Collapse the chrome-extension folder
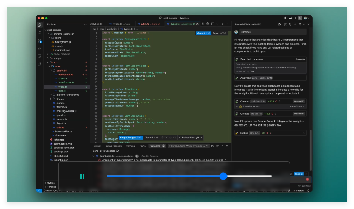 [x=48, y=34]
